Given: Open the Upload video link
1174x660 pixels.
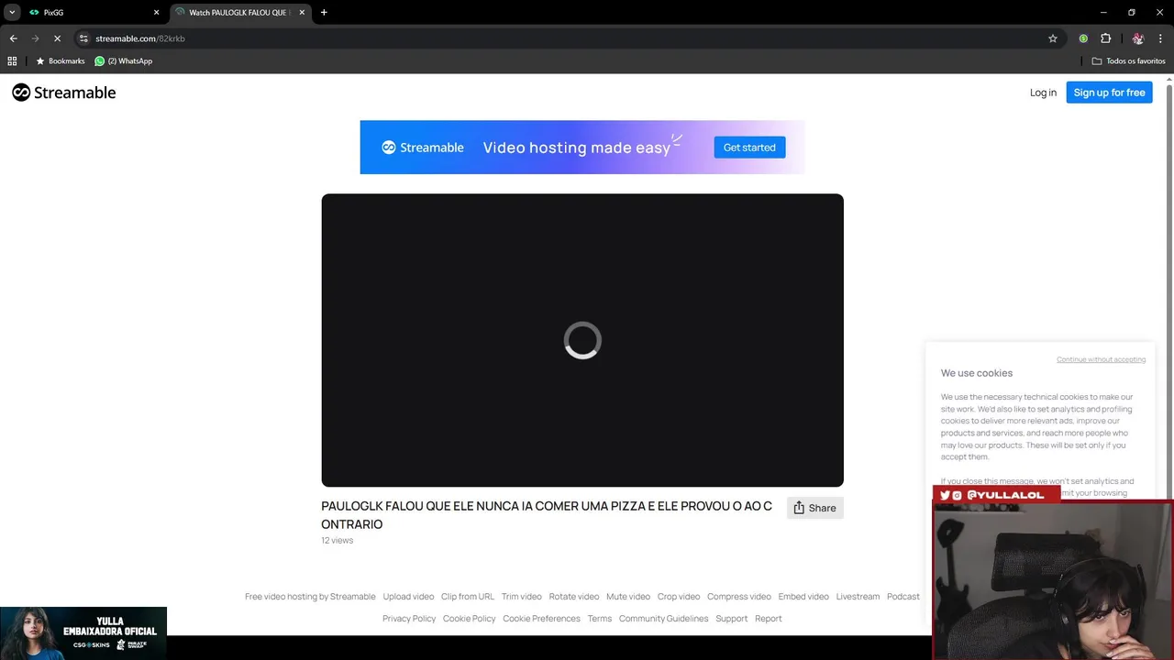Looking at the screenshot, I should pyautogui.click(x=408, y=597).
